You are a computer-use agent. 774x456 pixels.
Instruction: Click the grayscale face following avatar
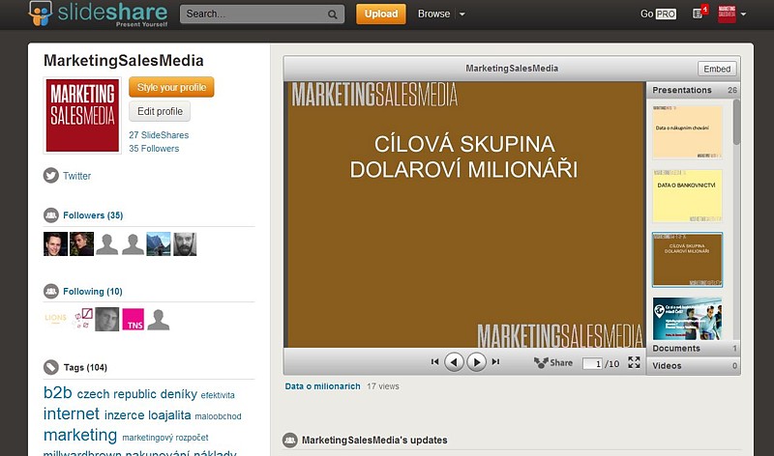click(x=107, y=319)
